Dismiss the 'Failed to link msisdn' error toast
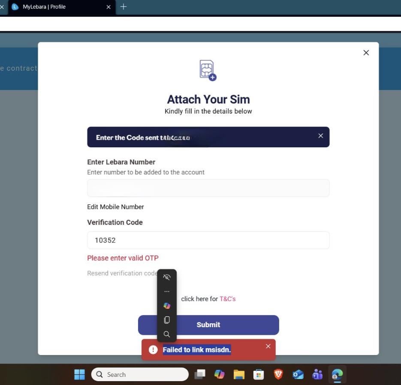 (268, 346)
